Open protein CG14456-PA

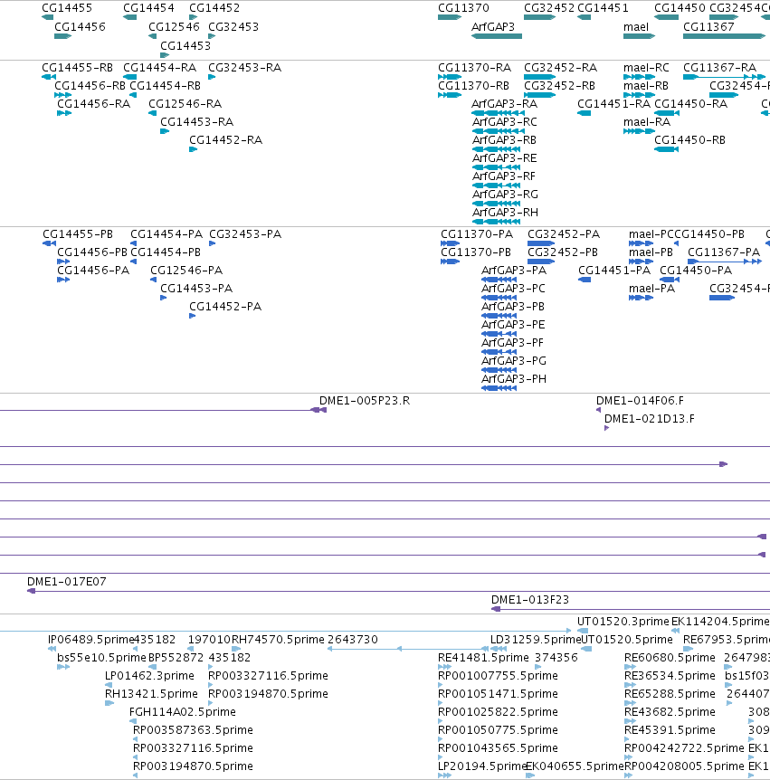tap(63, 280)
